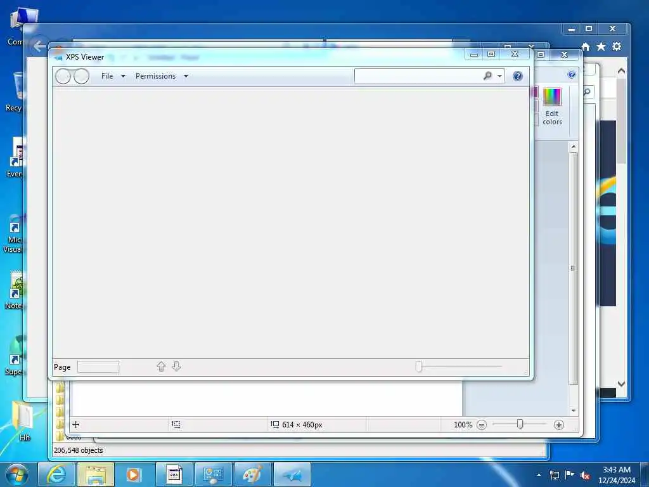Click Paint's selection size status icon
This screenshot has width=649, height=487.
(176, 424)
